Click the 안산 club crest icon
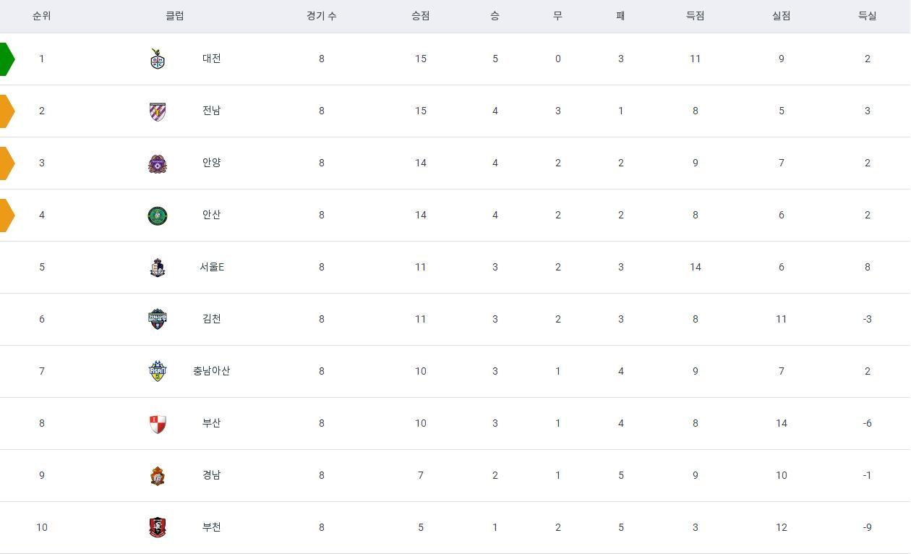 coord(158,216)
